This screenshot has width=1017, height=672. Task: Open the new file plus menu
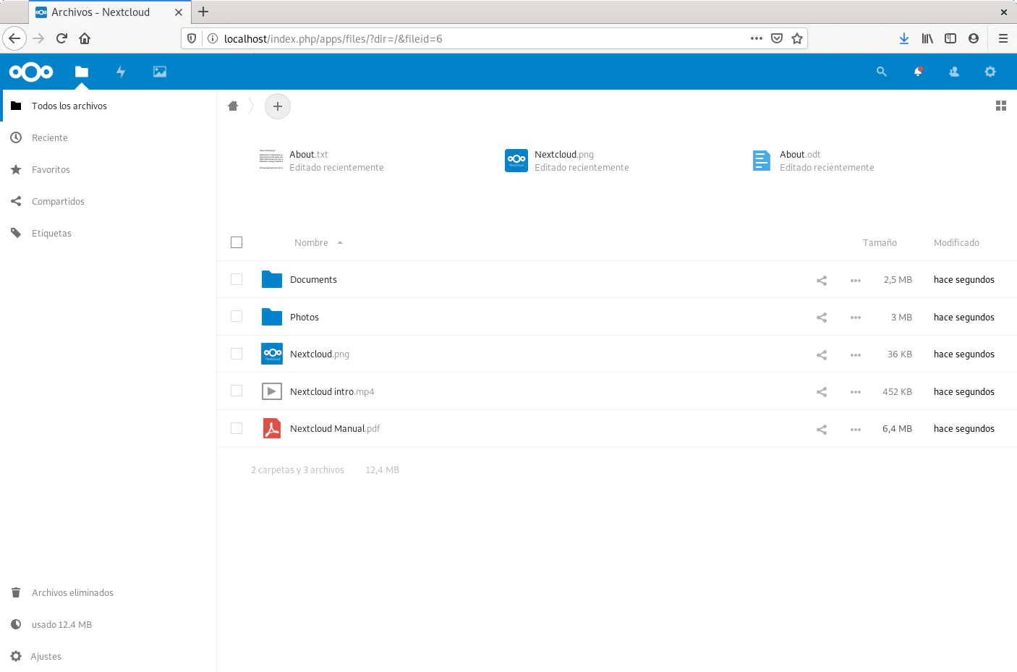point(278,106)
